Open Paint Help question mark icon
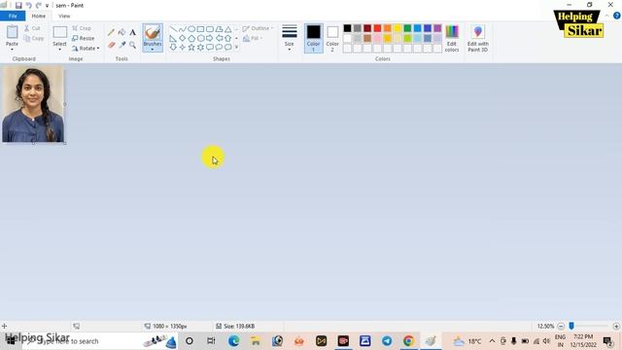Viewport: 622px width, 350px height. pyautogui.click(x=617, y=16)
